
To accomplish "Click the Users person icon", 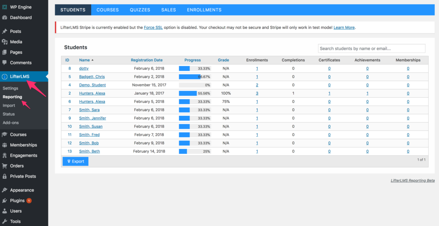I will 4,211.
